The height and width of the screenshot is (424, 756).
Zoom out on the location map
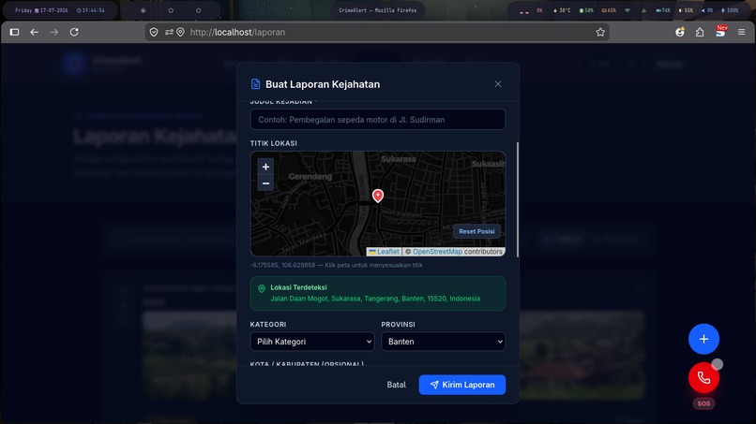click(x=265, y=183)
